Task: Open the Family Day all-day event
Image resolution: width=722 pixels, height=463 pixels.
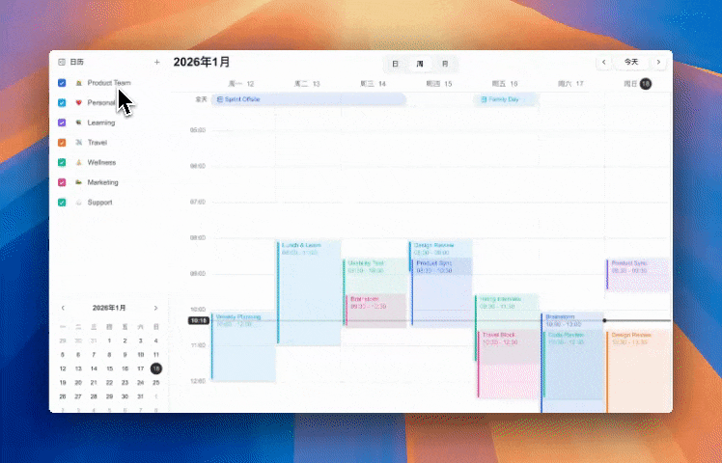Action: click(x=505, y=99)
